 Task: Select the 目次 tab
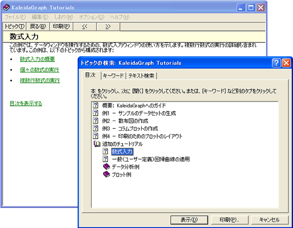pyautogui.click(x=90, y=75)
